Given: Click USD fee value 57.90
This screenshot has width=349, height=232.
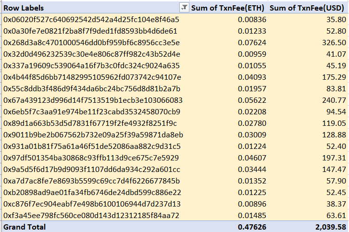Looking at the screenshot, I should tap(336, 181).
